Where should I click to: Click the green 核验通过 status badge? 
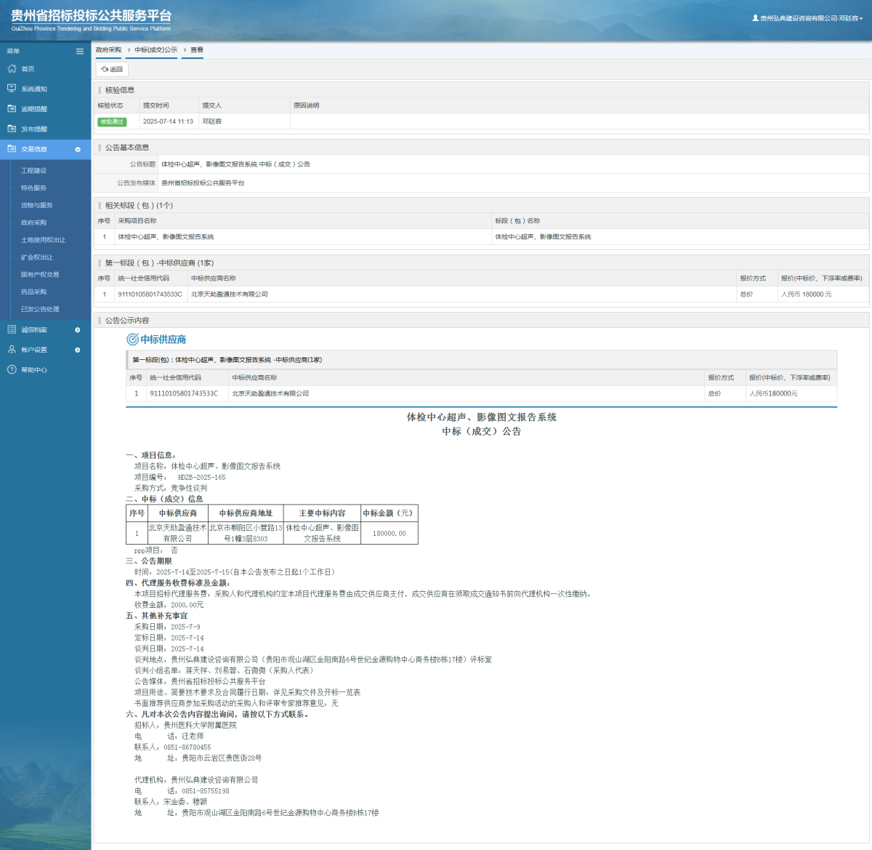[112, 121]
